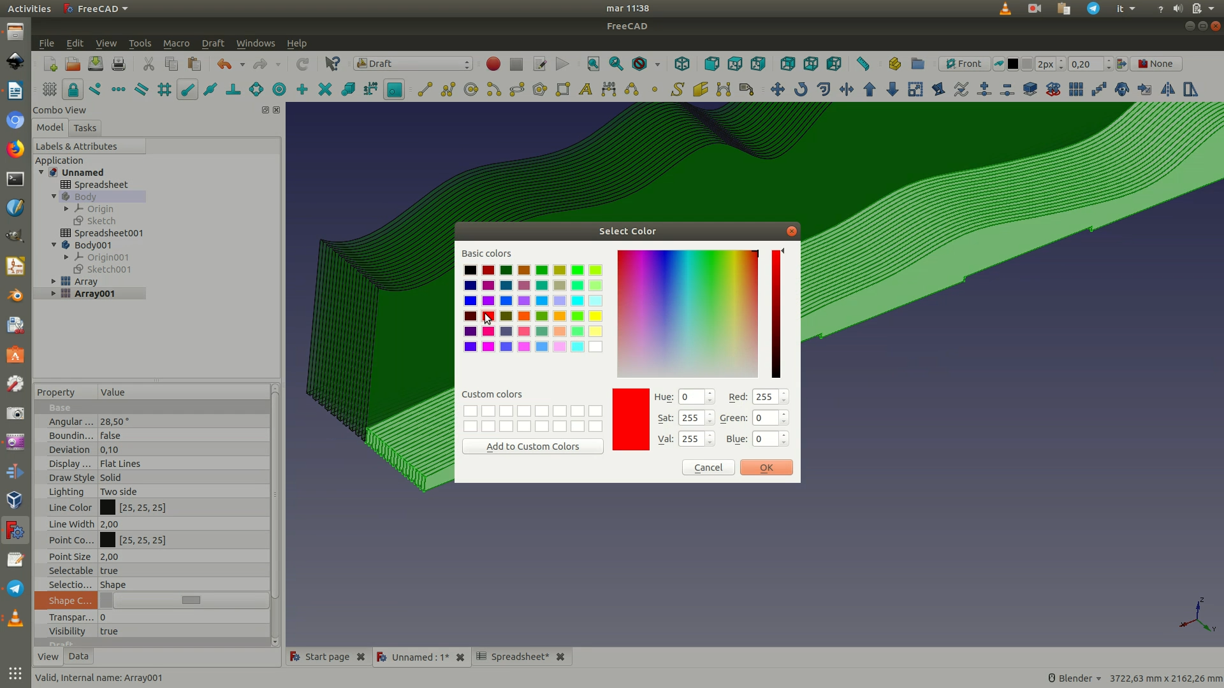Toggle snap to working plane

pos(394,90)
